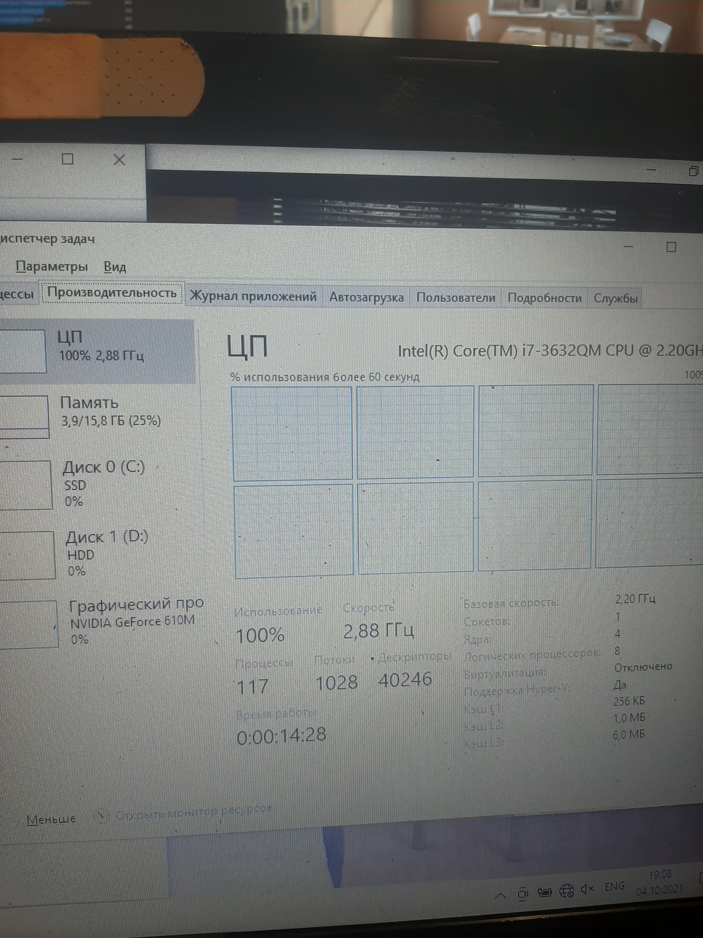Click the Процессы count 117
Viewport: 703px width, 938px height.
252,687
